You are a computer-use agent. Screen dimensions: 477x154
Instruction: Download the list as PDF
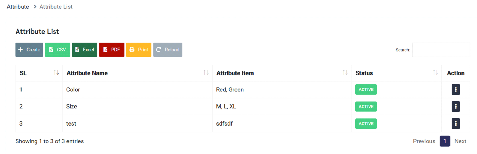pyautogui.click(x=112, y=50)
